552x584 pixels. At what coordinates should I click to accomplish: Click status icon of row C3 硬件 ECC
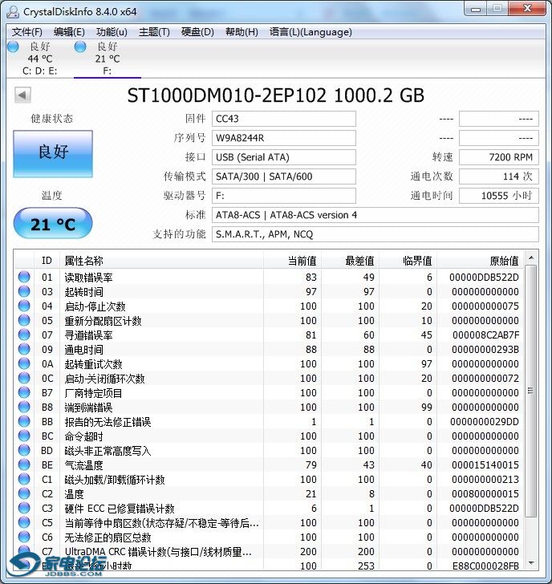click(x=24, y=508)
